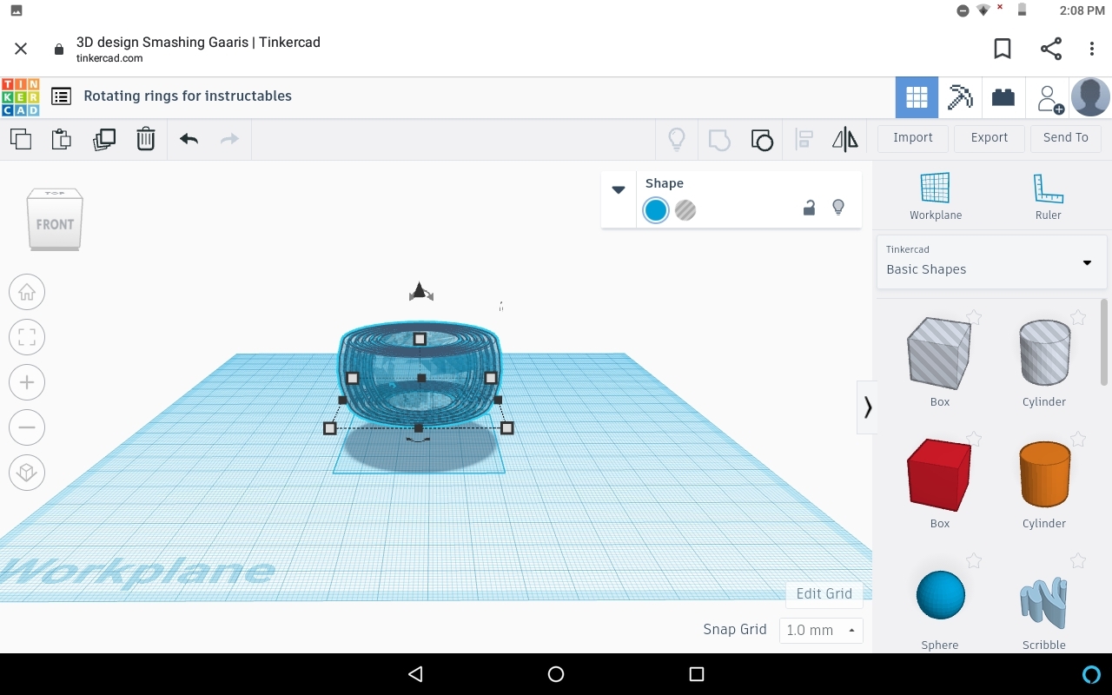Invite a collaborator with add-person icon

point(1049,98)
